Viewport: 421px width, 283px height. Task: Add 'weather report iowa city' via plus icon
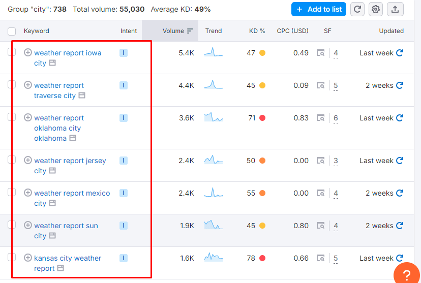tap(28, 52)
